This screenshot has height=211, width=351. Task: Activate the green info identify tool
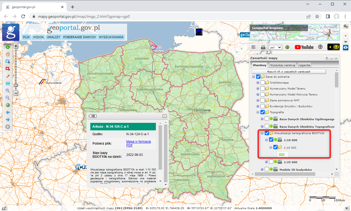coord(8,47)
